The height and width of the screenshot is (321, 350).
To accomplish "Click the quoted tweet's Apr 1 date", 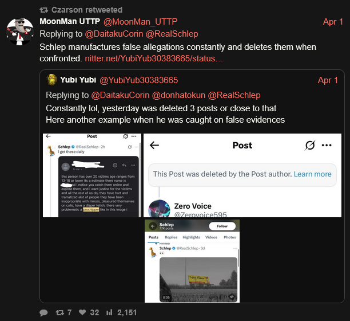I will 328,80.
